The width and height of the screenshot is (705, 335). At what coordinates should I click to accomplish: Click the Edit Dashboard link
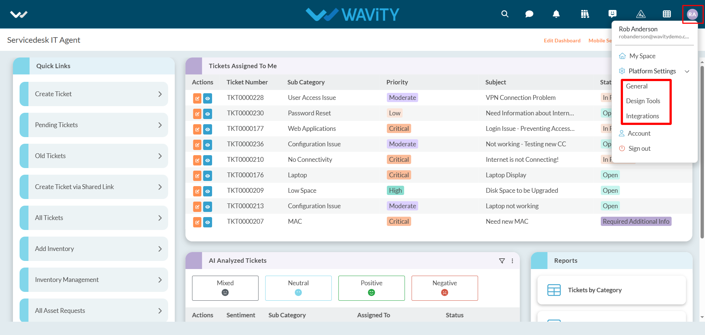tap(562, 41)
